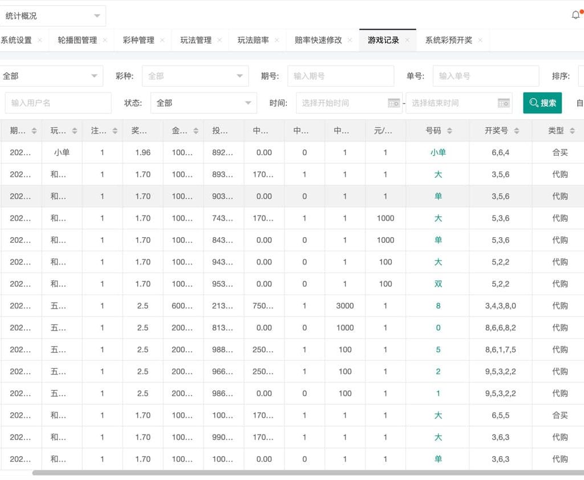Click the 小单 number link in first row
Viewport: 584px width, 480px height.
[438, 153]
